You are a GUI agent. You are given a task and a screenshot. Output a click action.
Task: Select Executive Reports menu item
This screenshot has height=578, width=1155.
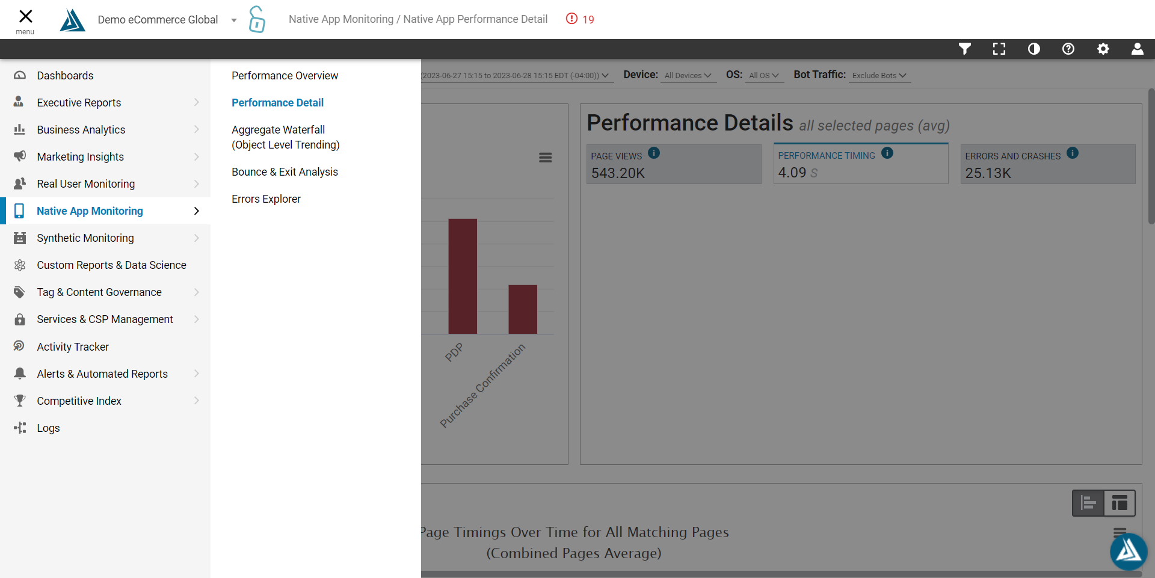point(105,103)
